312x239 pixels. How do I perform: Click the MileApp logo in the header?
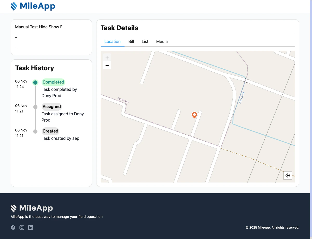pos(33,6)
